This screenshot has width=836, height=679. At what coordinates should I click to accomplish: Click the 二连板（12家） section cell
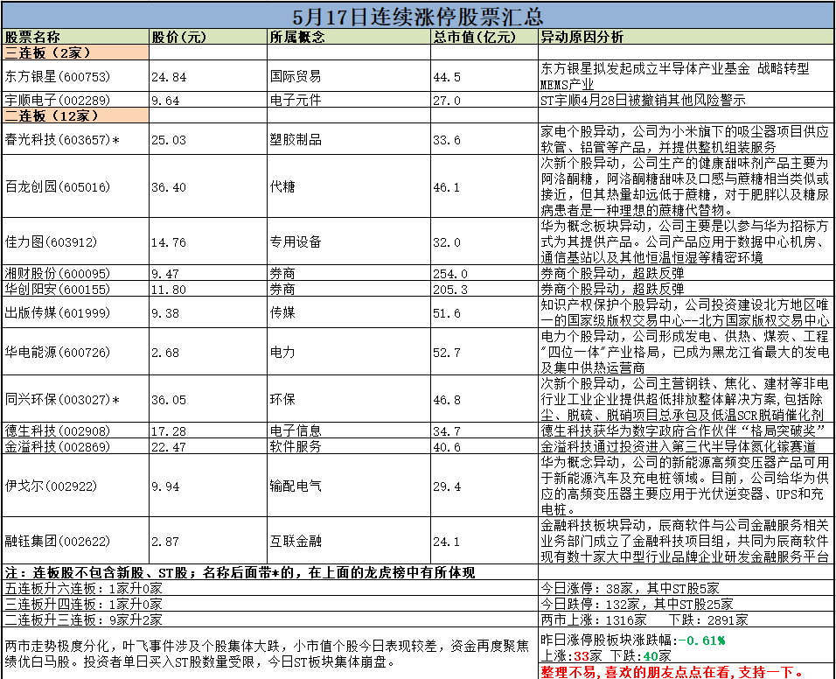pos(76,115)
